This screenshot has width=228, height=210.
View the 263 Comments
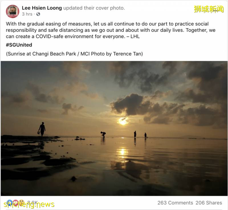(175, 203)
